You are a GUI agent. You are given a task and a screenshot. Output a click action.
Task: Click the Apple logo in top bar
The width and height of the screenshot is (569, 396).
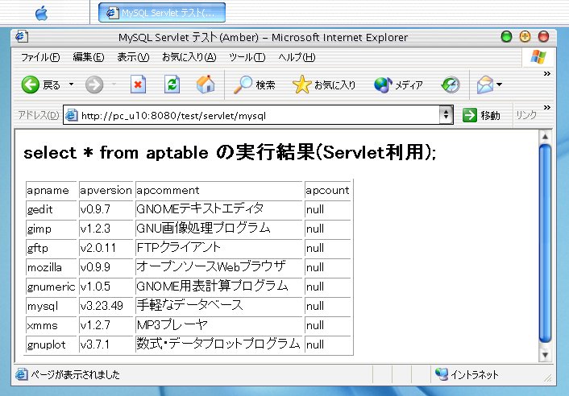(x=41, y=14)
